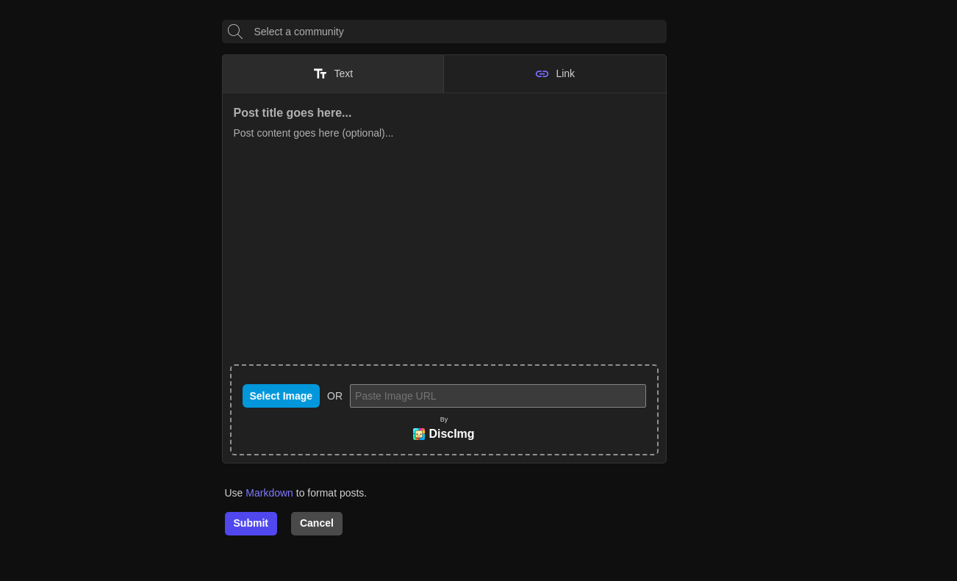Open the DiscImg text link

point(451,434)
